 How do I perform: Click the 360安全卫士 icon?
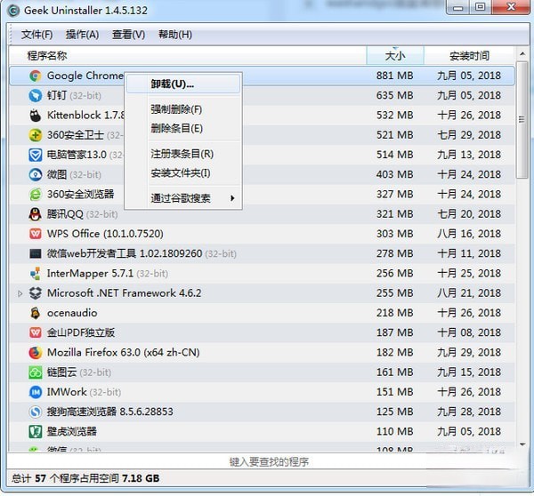[35, 135]
